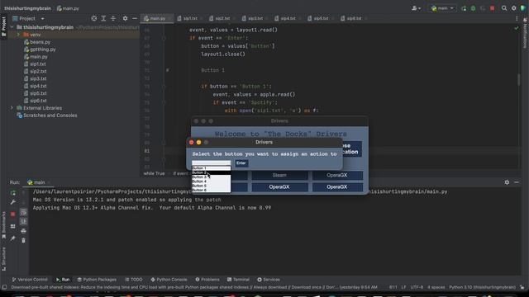Click the Steam button in background Drivers window
The height and width of the screenshot is (297, 529).
[279, 175]
